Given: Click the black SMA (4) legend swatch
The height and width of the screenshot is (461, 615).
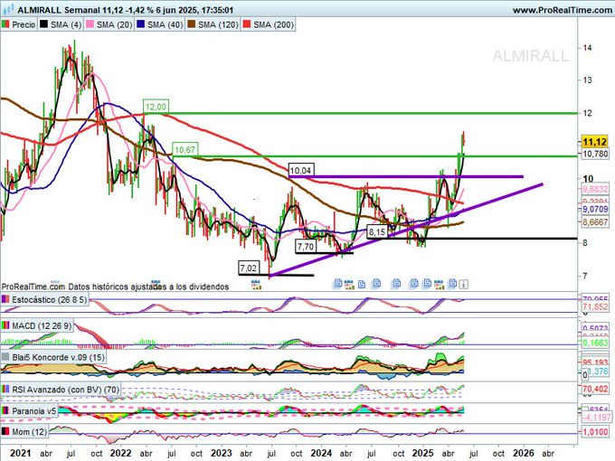Looking at the screenshot, I should click(x=43, y=24).
